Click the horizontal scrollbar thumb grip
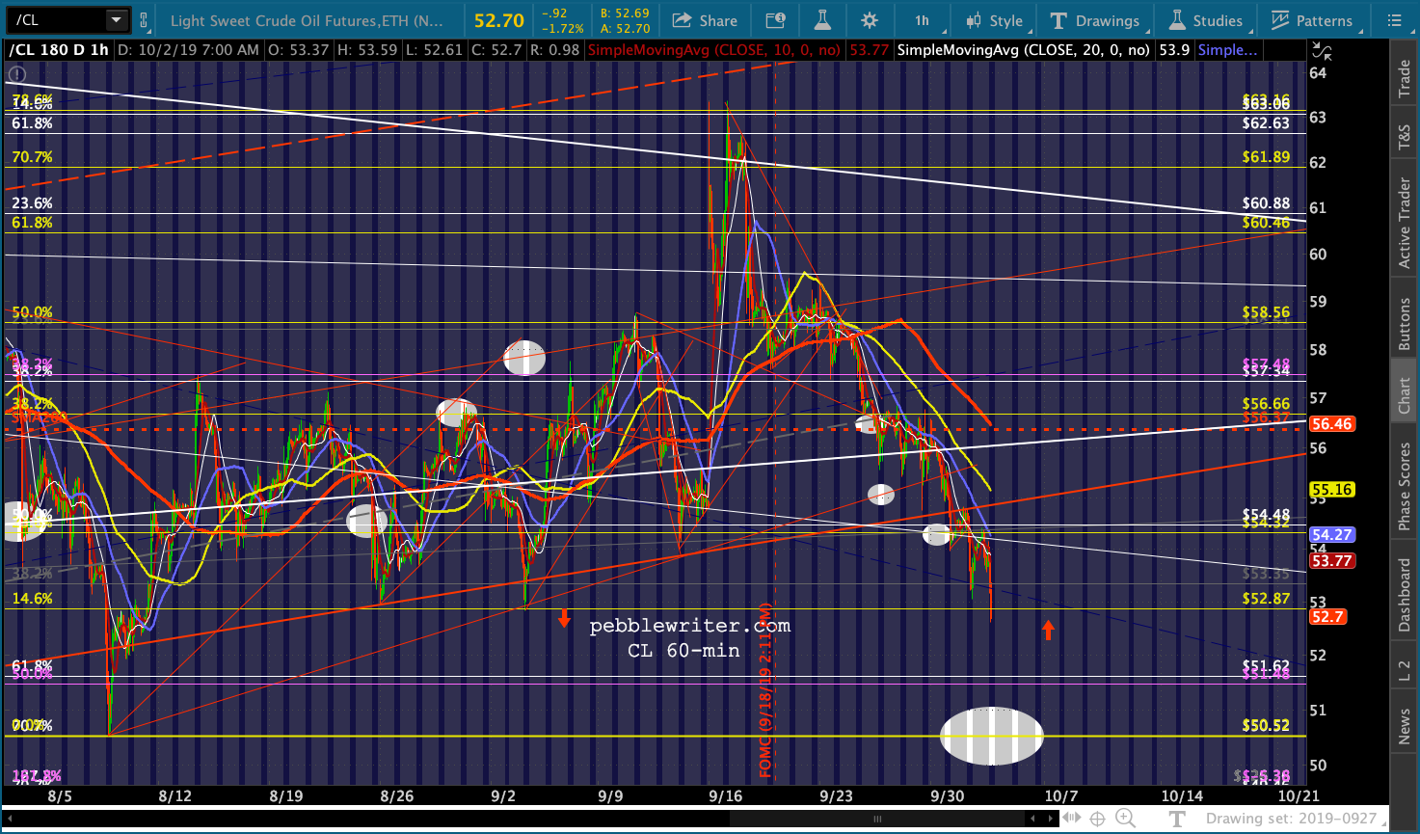The height and width of the screenshot is (834, 1420). coord(877,819)
